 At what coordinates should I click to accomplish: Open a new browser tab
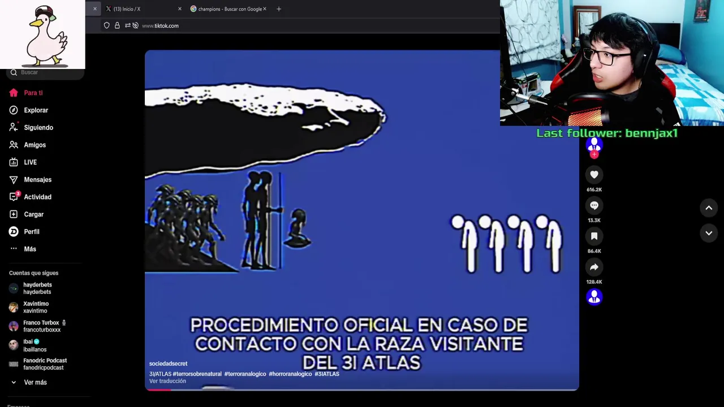click(x=278, y=9)
